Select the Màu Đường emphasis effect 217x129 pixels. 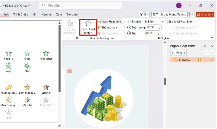pyautogui.click(x=9, y=102)
